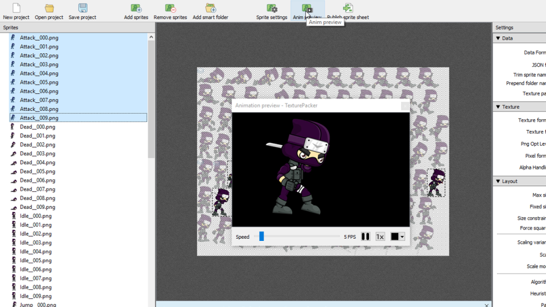Click the Add sprites toolbar icon
The height and width of the screenshot is (307, 546).
click(136, 8)
